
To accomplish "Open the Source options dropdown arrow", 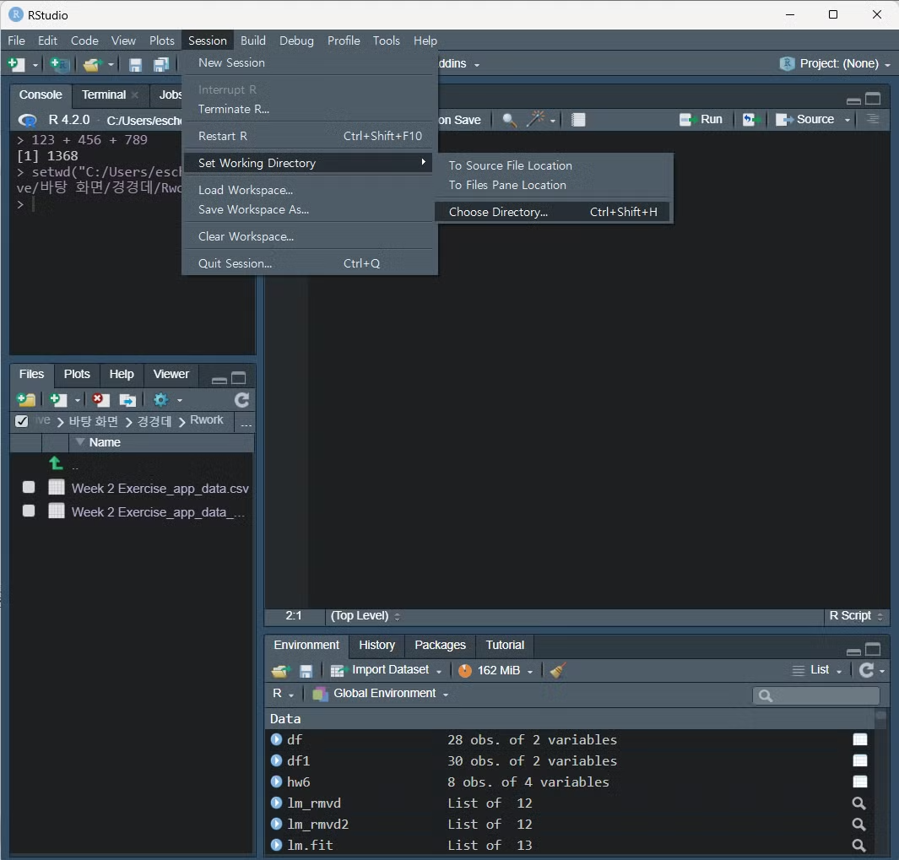I will click(x=848, y=120).
